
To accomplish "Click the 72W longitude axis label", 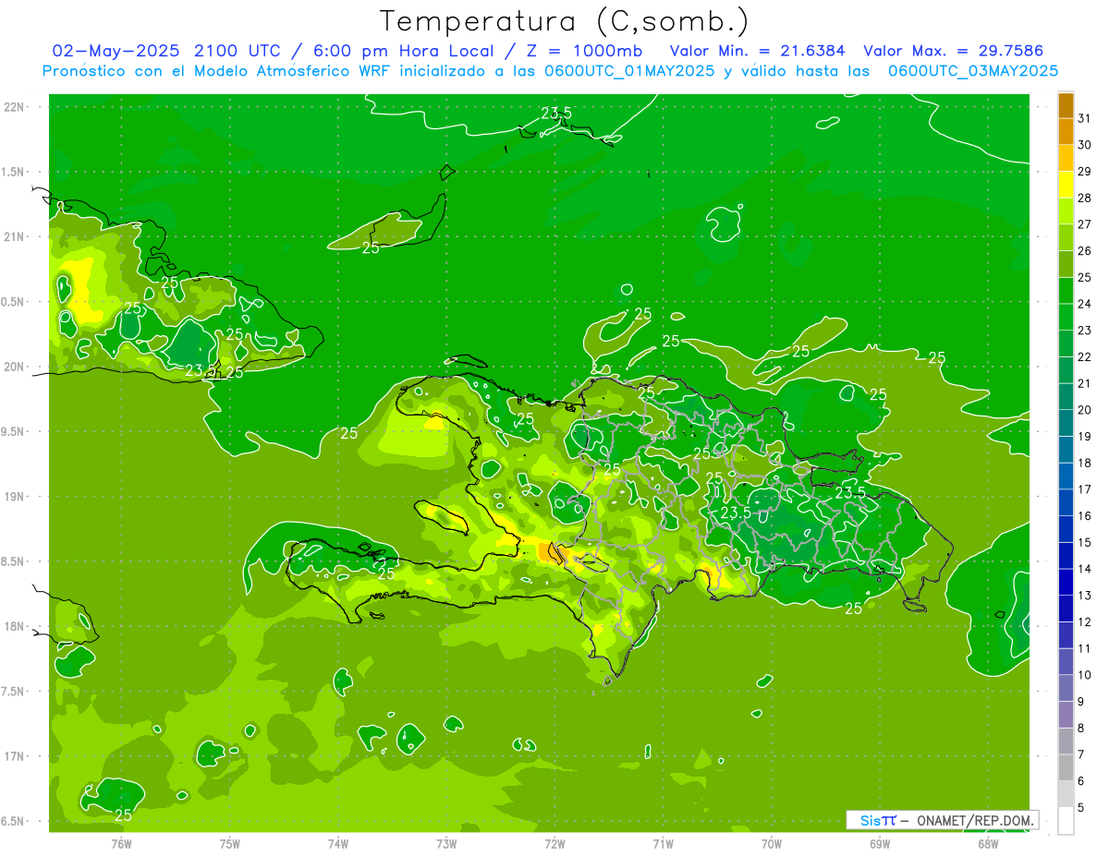I will (x=554, y=844).
